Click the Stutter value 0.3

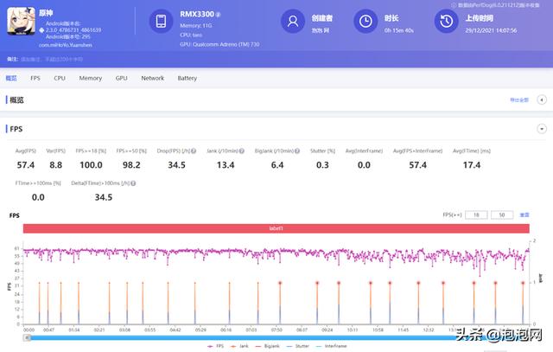click(322, 165)
